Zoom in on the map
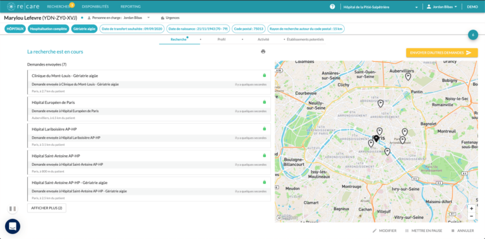Viewport: 485px width, 239px height. [x=471, y=209]
